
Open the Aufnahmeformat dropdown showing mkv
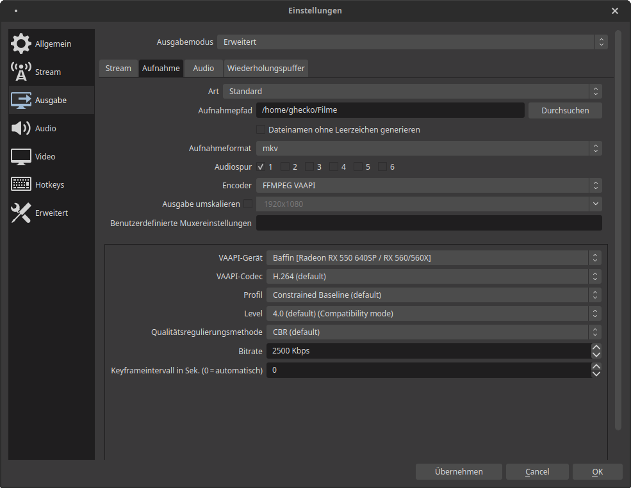coord(429,149)
